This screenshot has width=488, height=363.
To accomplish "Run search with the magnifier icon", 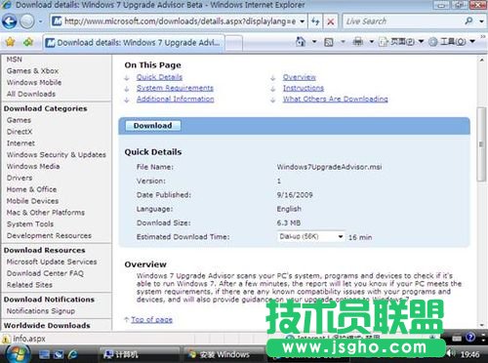I will click(468, 21).
